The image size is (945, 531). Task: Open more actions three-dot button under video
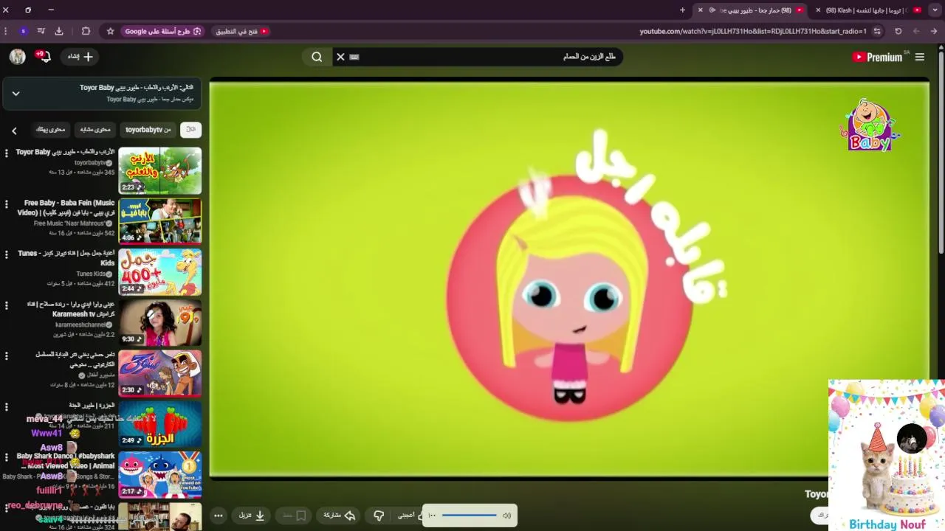click(219, 516)
